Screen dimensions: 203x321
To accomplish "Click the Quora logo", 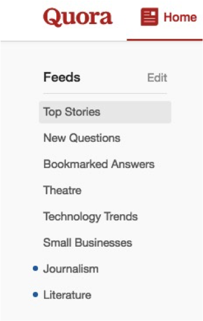I will point(78,18).
